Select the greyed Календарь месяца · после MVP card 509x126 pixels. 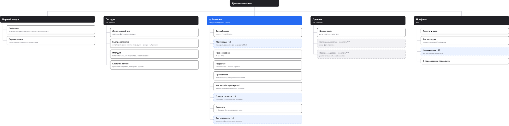click(361, 43)
